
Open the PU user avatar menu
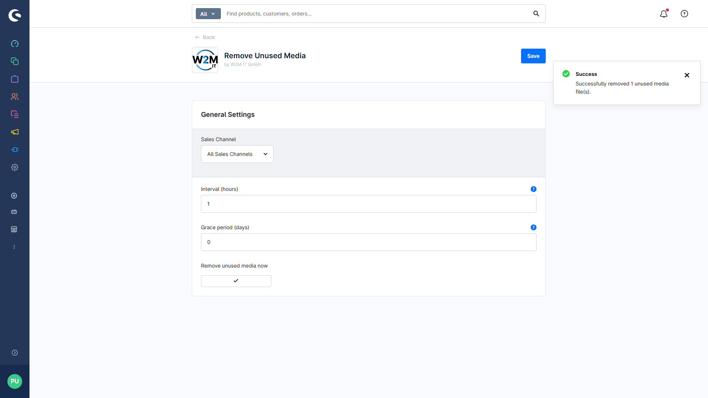(x=15, y=381)
